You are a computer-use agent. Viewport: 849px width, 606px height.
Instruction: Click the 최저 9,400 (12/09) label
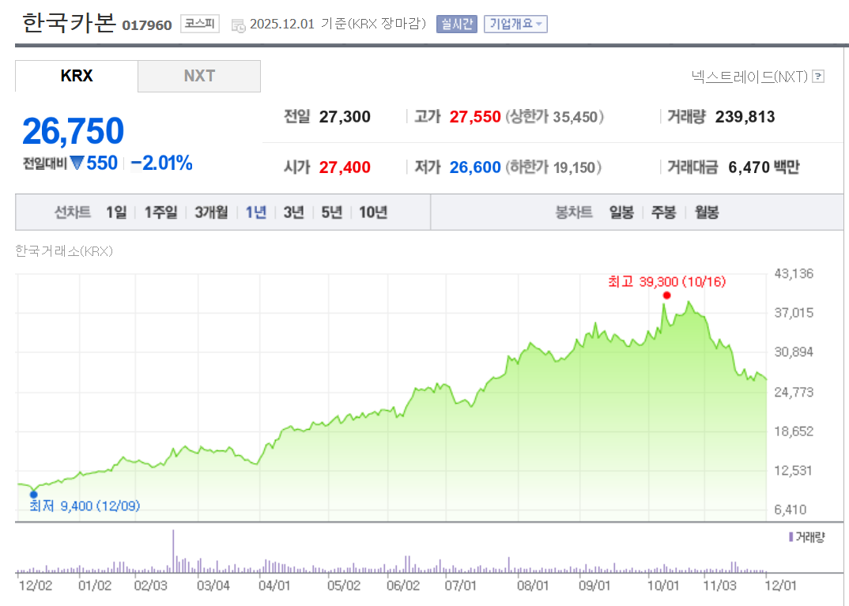pos(85,506)
